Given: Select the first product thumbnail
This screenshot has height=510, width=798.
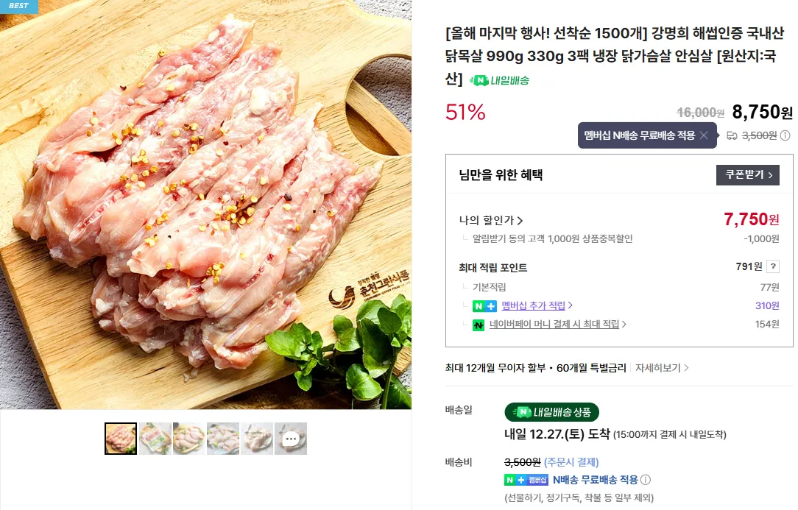Looking at the screenshot, I should click(x=121, y=439).
